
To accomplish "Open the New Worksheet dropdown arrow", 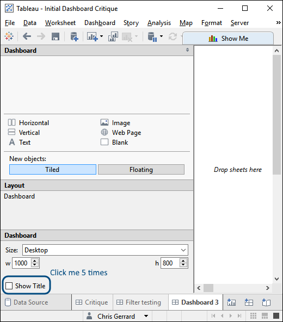I will (x=102, y=36).
